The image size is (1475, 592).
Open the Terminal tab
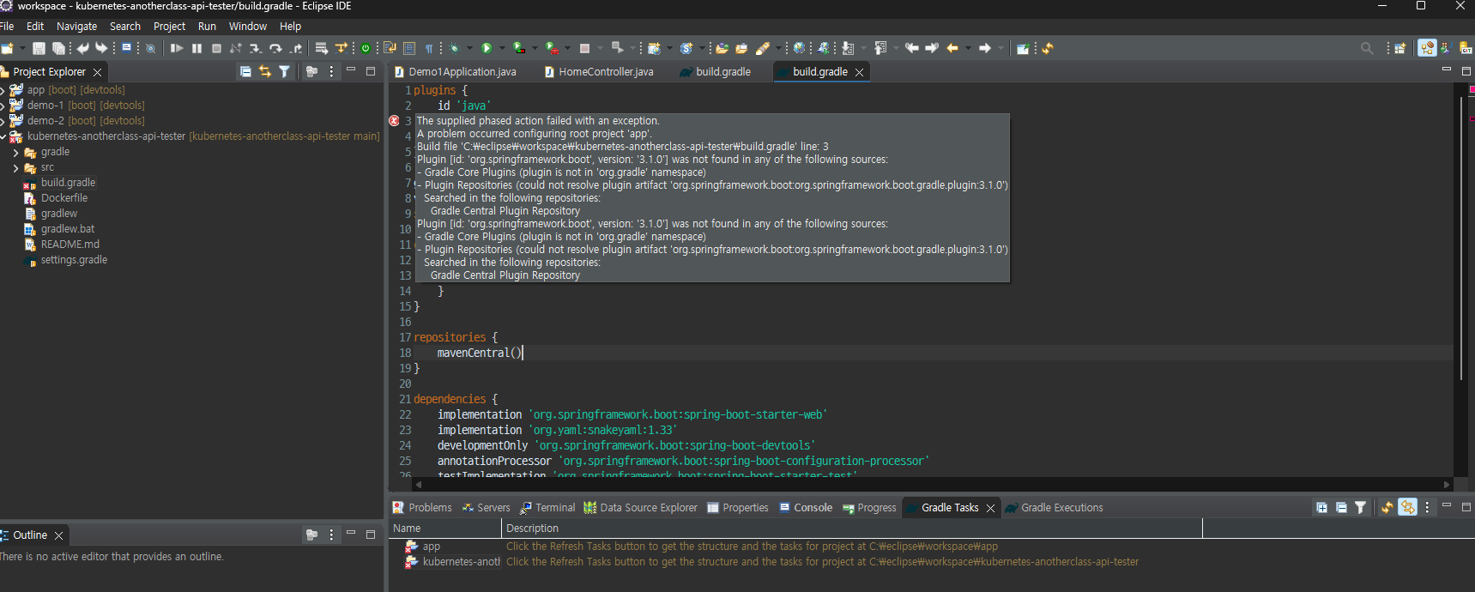[548, 508]
